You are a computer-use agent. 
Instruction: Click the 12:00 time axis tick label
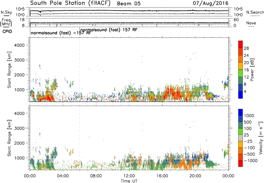click(x=129, y=176)
